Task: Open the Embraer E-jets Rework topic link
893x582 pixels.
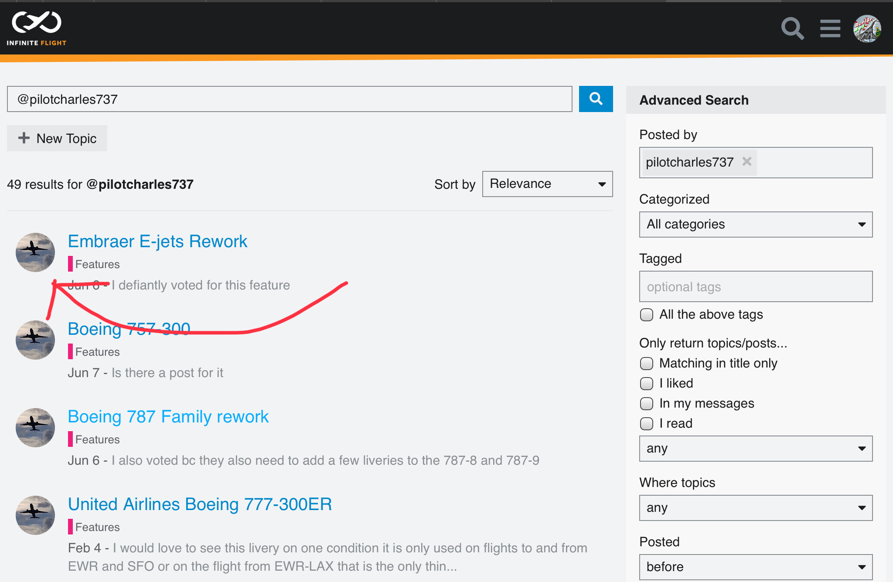Action: pos(157,241)
